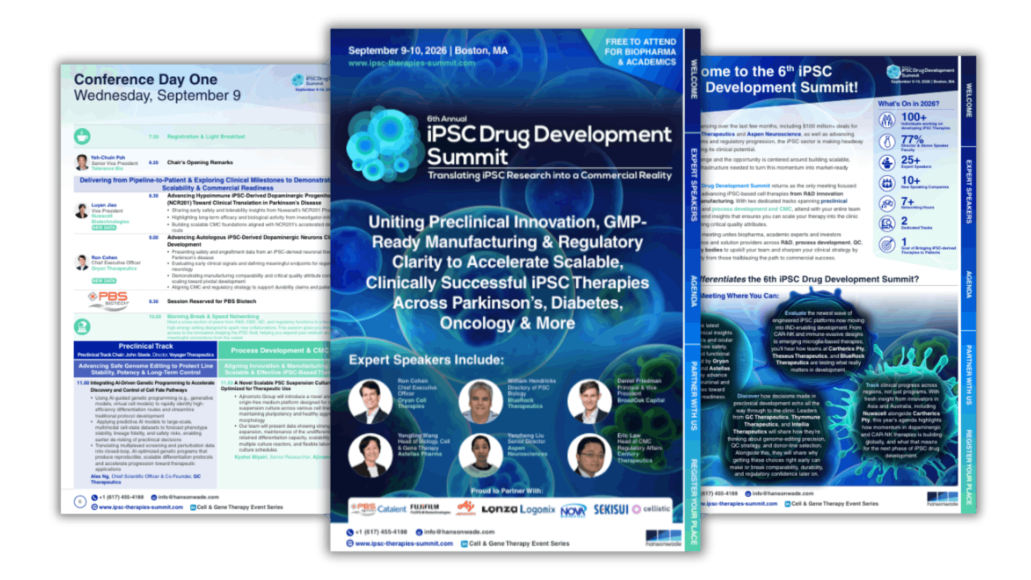Click the 7+ Networking Hours icon
This screenshot has height=580, width=1031.
887,204
